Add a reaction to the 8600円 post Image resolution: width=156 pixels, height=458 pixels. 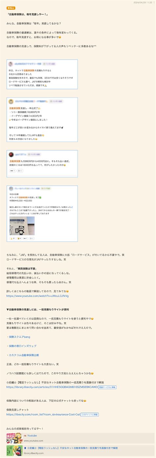pos(20,171)
